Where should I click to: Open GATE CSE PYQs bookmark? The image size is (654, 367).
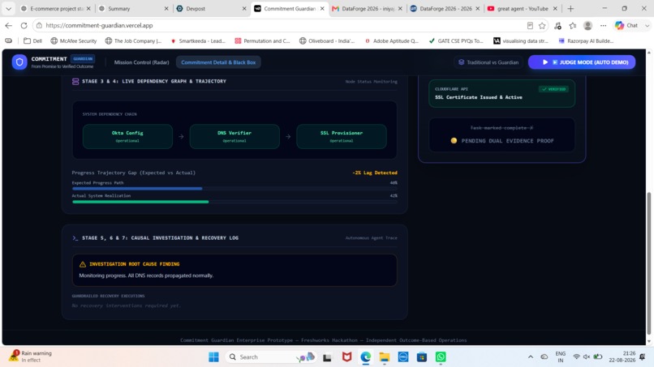pos(456,41)
